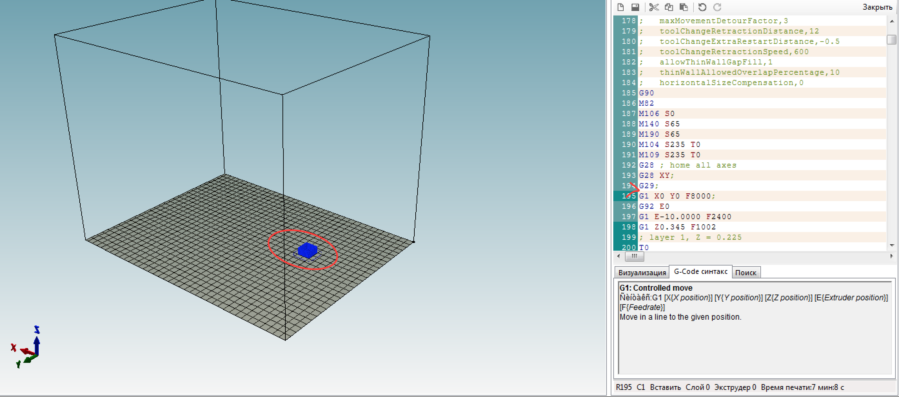Click the Copy icon in editor toolbar

(669, 7)
